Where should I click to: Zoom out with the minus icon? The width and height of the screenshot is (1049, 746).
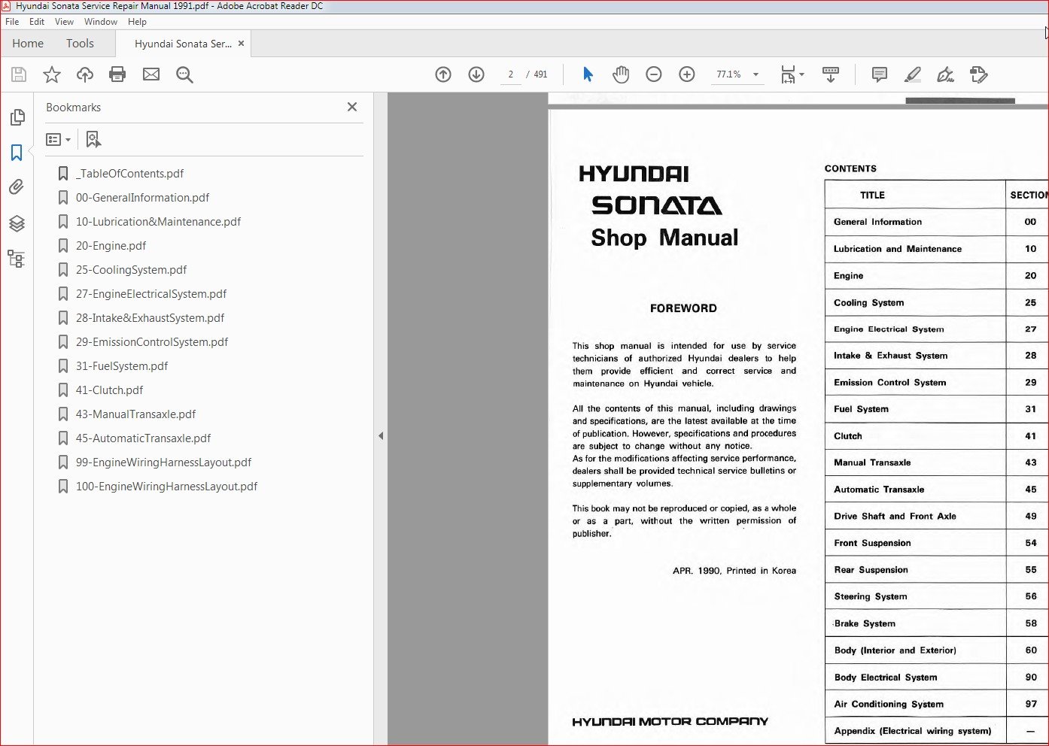point(654,74)
